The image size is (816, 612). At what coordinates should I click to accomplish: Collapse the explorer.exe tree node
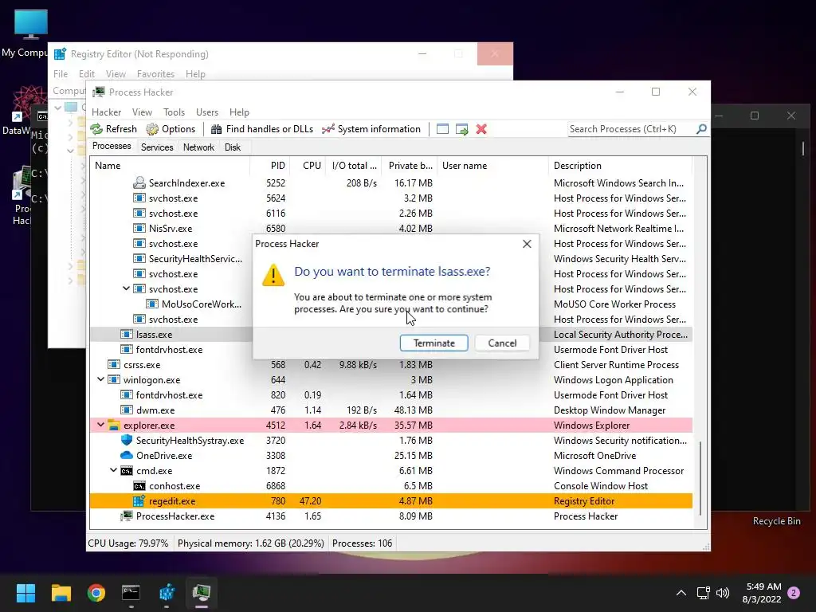[100, 426]
